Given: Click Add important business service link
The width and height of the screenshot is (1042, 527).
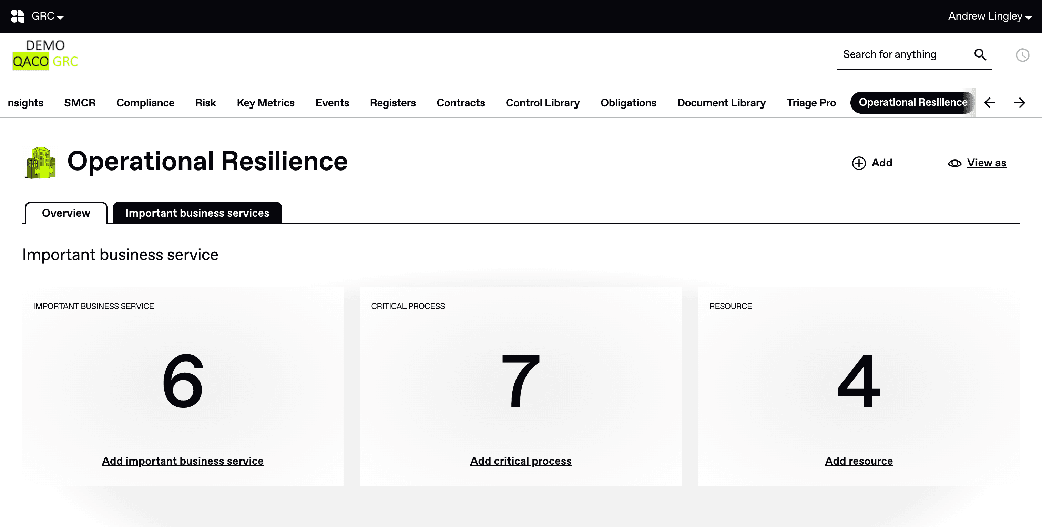Looking at the screenshot, I should (182, 461).
